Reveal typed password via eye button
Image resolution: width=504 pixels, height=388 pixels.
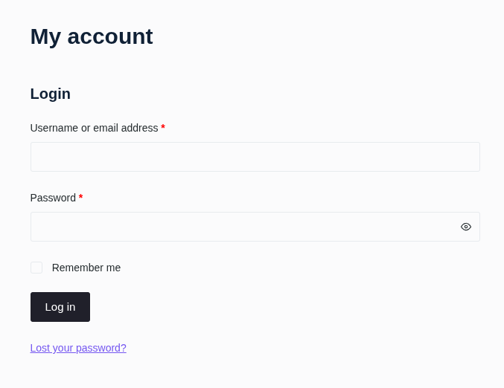point(466,227)
